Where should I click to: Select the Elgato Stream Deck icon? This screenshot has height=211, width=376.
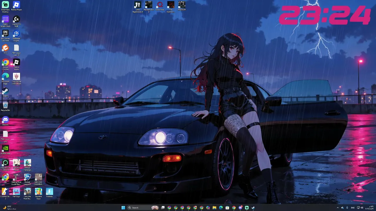tap(5, 21)
